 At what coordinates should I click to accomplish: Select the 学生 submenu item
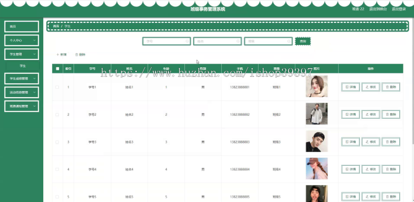[x=23, y=66]
